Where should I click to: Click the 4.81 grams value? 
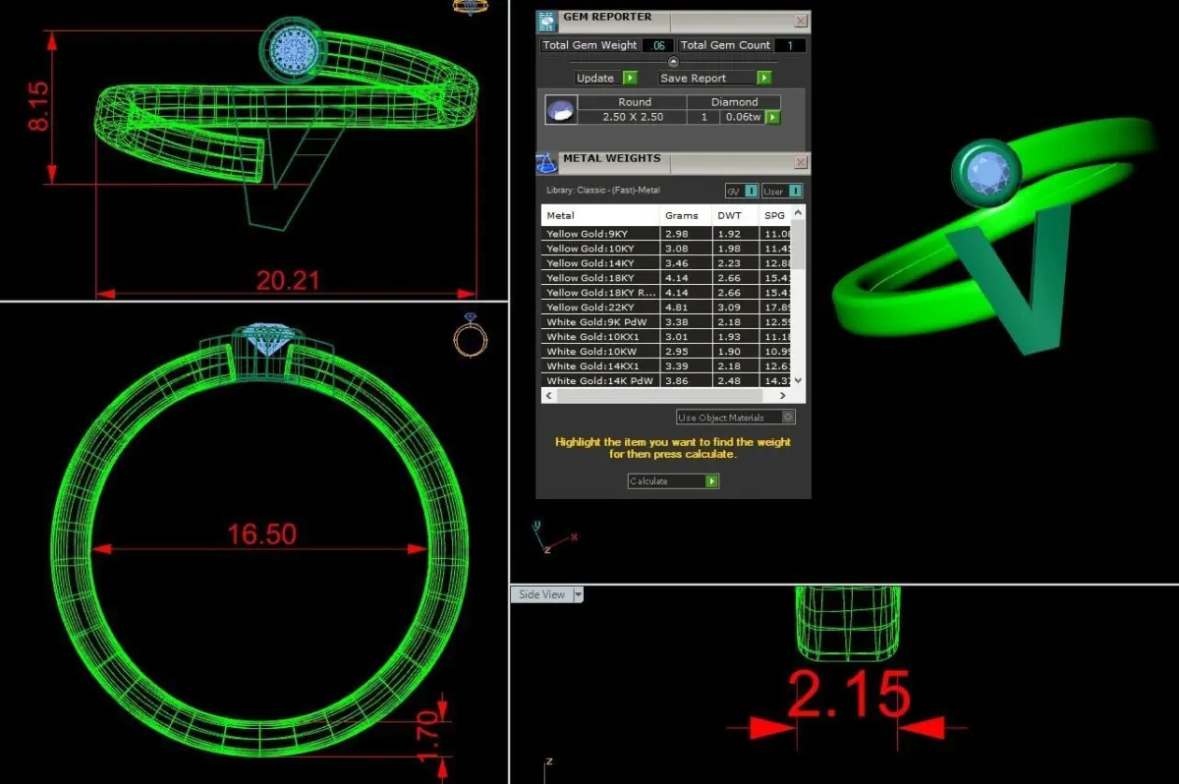(676, 308)
